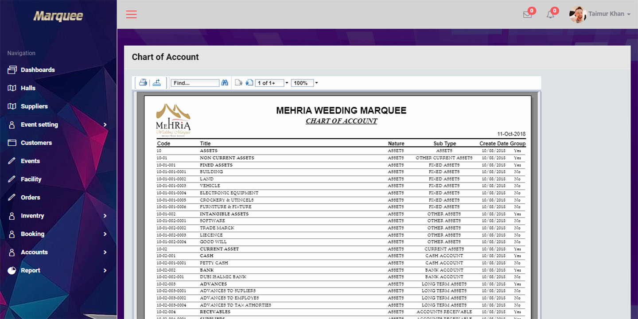Expand the Accounts submenu chevron
This screenshot has height=319, width=638.
[105, 252]
